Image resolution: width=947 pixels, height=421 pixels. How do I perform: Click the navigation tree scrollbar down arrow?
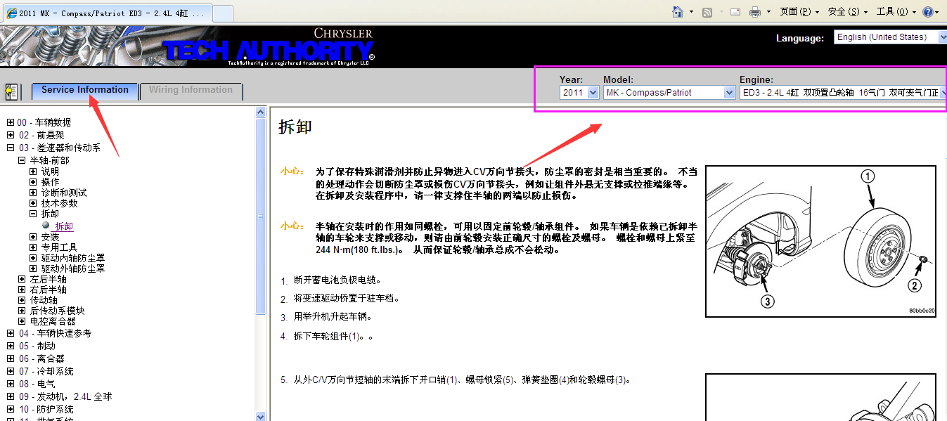pyautogui.click(x=261, y=415)
